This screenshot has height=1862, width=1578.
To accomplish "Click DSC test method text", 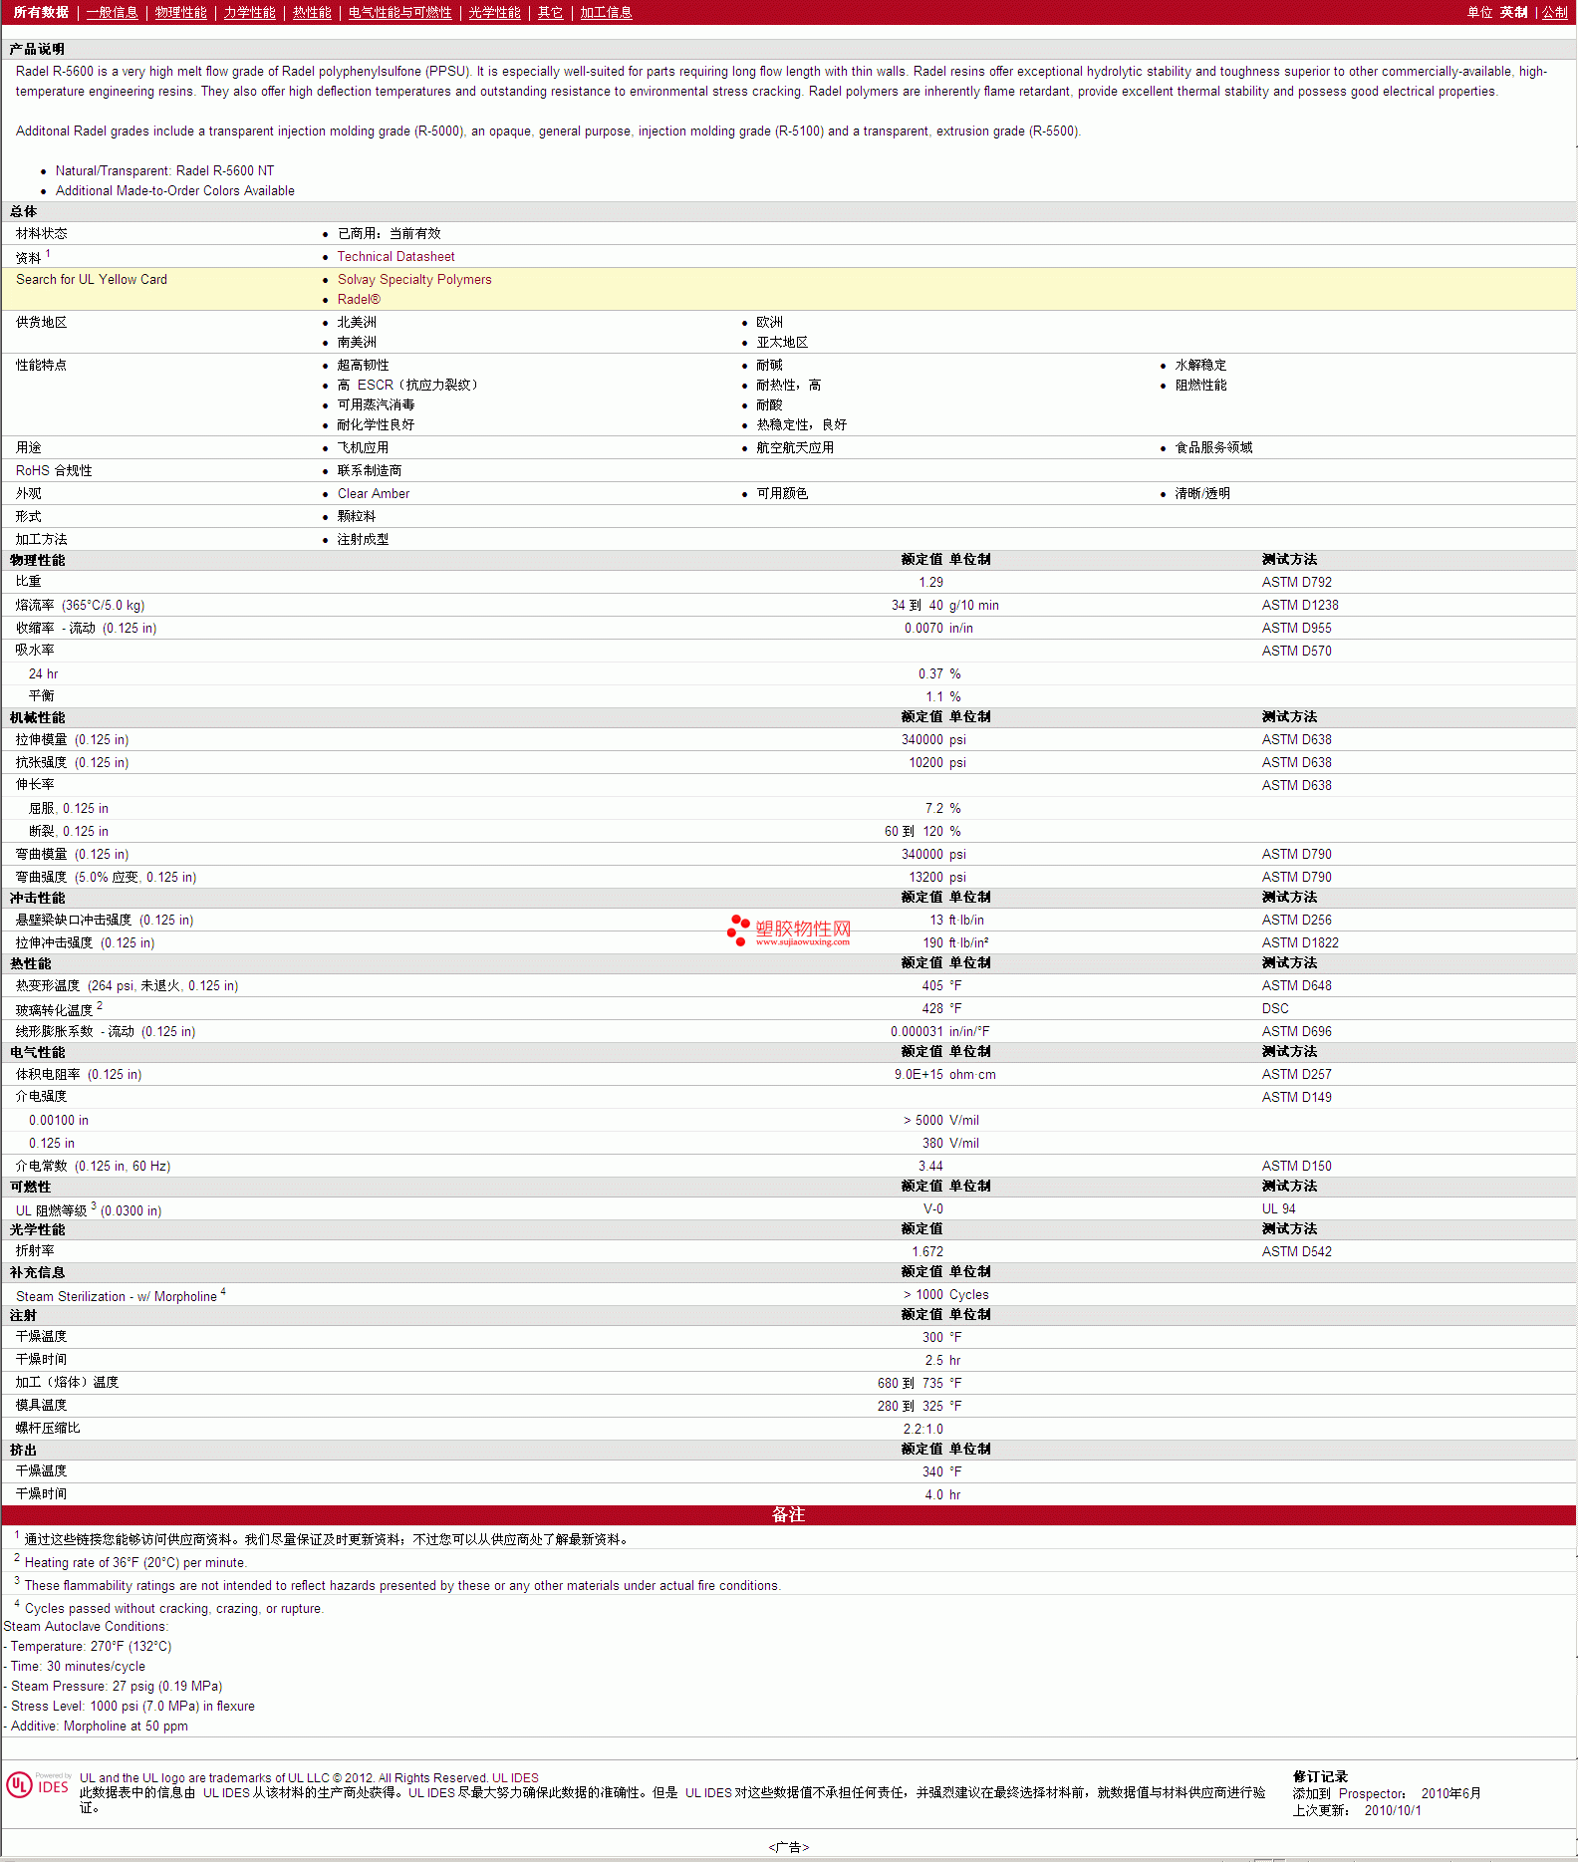I will (1275, 1008).
